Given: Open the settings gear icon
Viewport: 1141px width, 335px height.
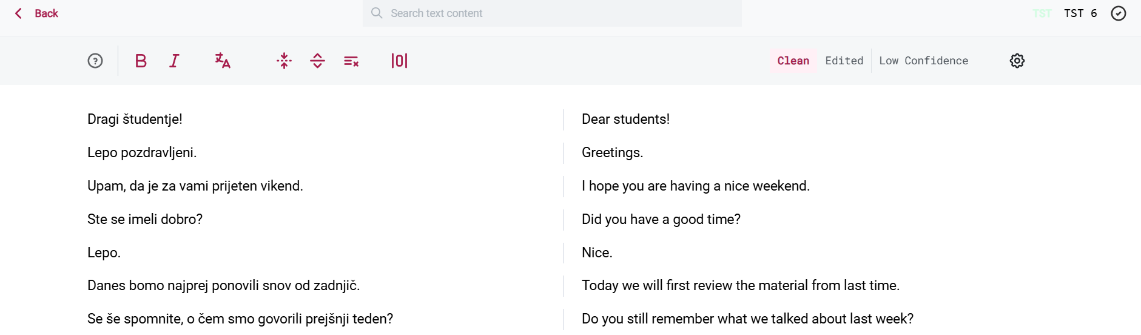Looking at the screenshot, I should coord(1017,61).
